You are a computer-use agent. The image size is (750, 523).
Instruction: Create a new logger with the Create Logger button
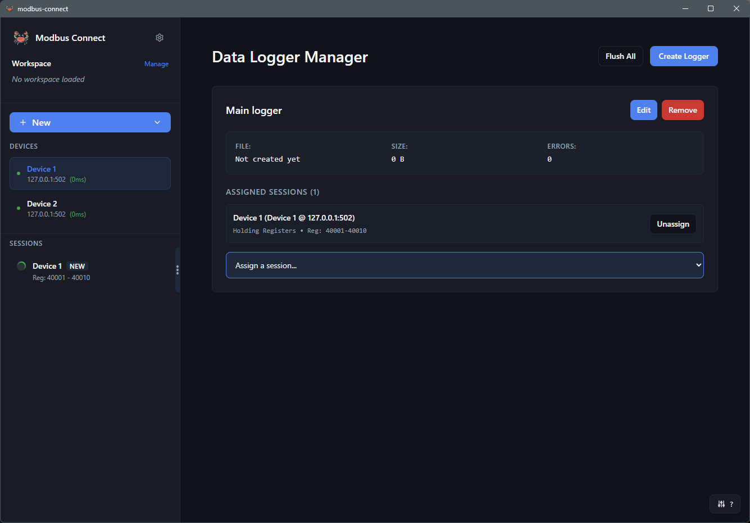pyautogui.click(x=684, y=56)
